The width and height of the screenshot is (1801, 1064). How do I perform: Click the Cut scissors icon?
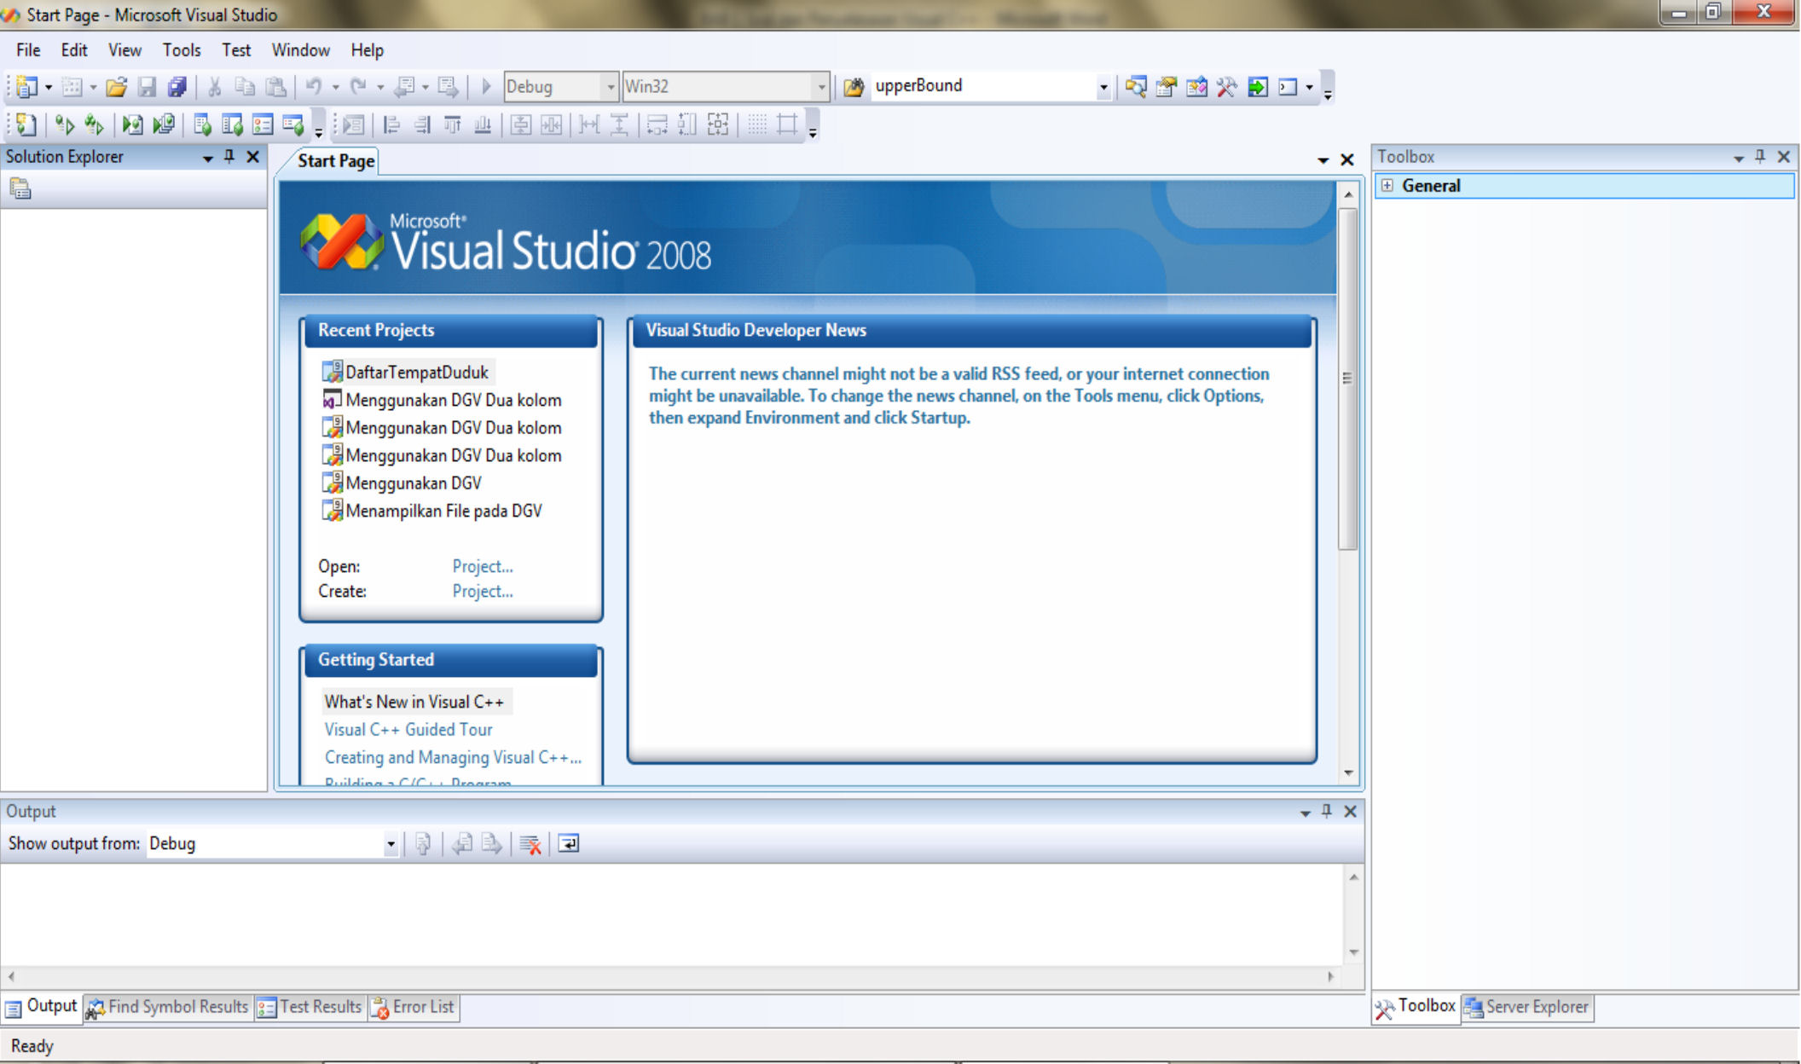pyautogui.click(x=215, y=87)
